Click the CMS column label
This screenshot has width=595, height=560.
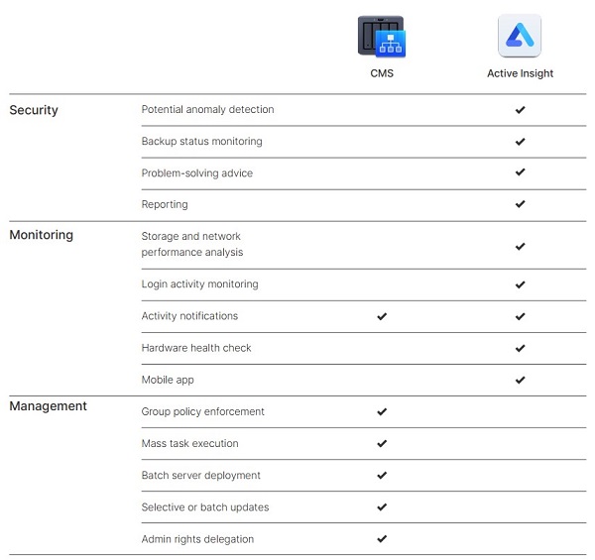coord(382,73)
